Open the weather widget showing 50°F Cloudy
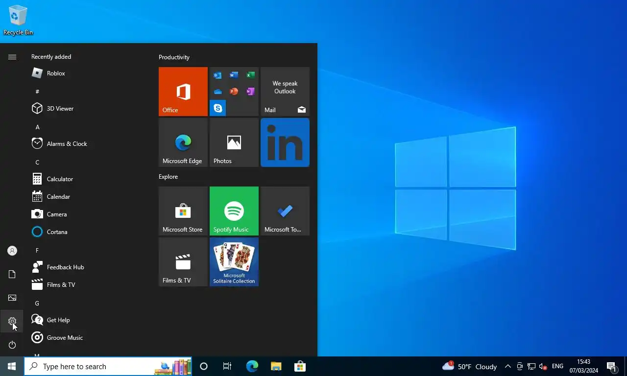 point(469,366)
